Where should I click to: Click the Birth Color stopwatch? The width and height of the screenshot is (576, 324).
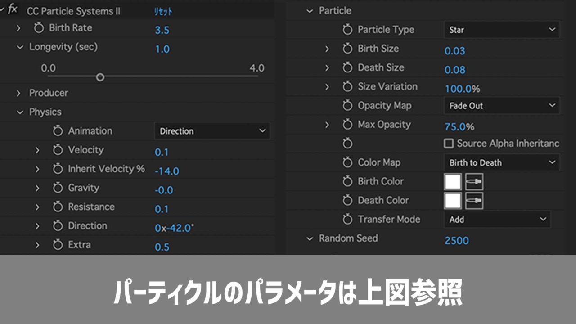coord(347,181)
